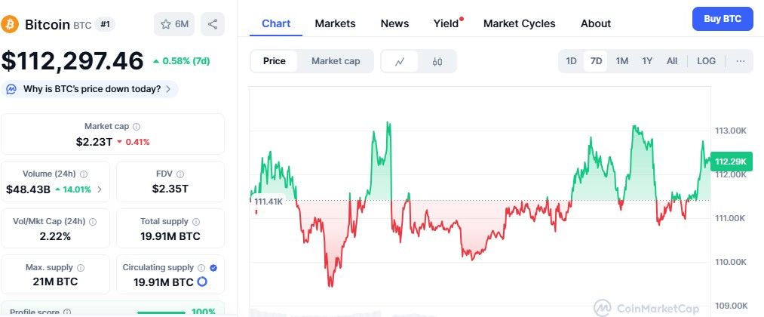The height and width of the screenshot is (317, 764).
Task: Toggle chart to Market cap view
Action: pos(336,61)
